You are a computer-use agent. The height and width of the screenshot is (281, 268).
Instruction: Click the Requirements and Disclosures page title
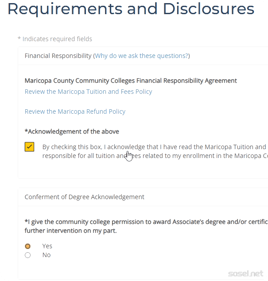(x=131, y=9)
